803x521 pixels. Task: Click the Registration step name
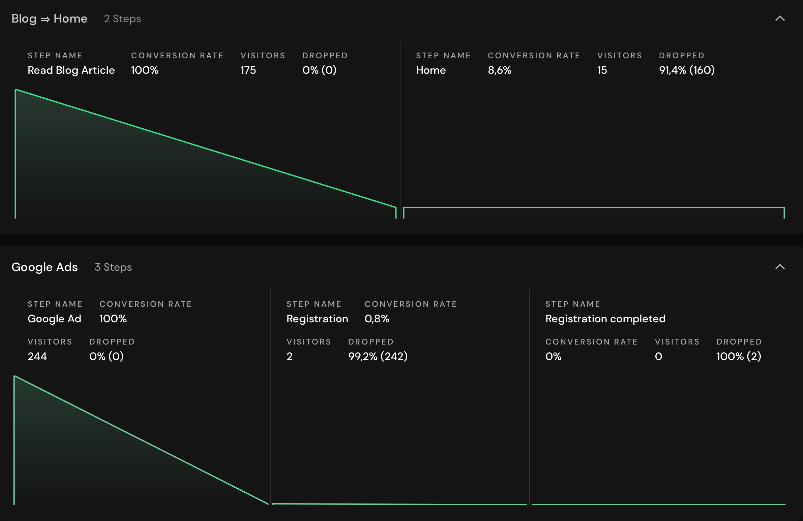tap(317, 319)
